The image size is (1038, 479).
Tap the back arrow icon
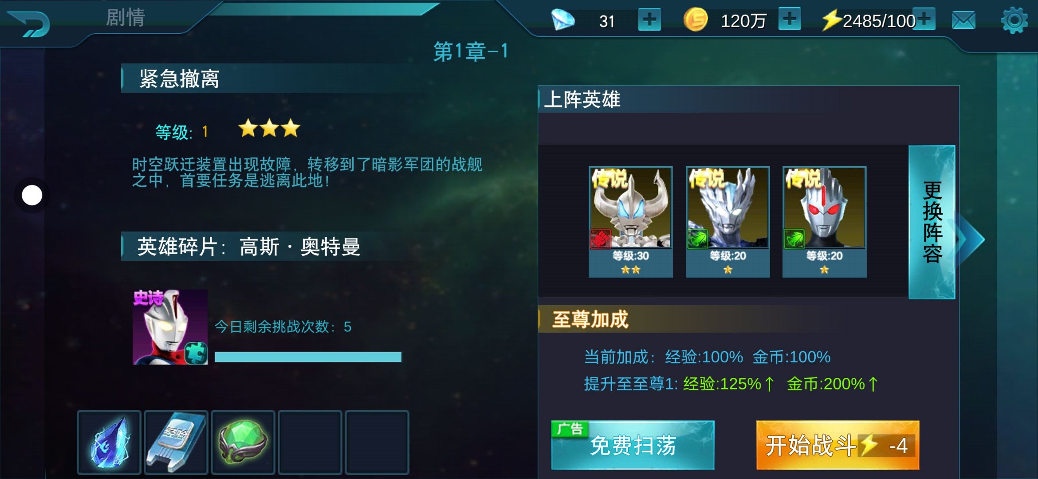click(x=29, y=23)
